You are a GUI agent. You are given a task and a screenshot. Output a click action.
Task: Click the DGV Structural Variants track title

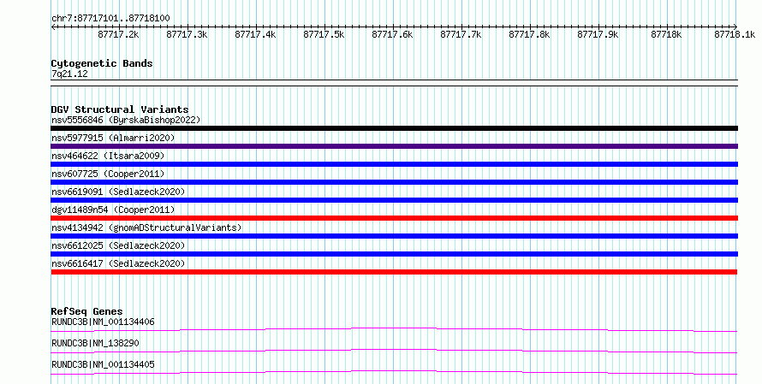coord(120,109)
